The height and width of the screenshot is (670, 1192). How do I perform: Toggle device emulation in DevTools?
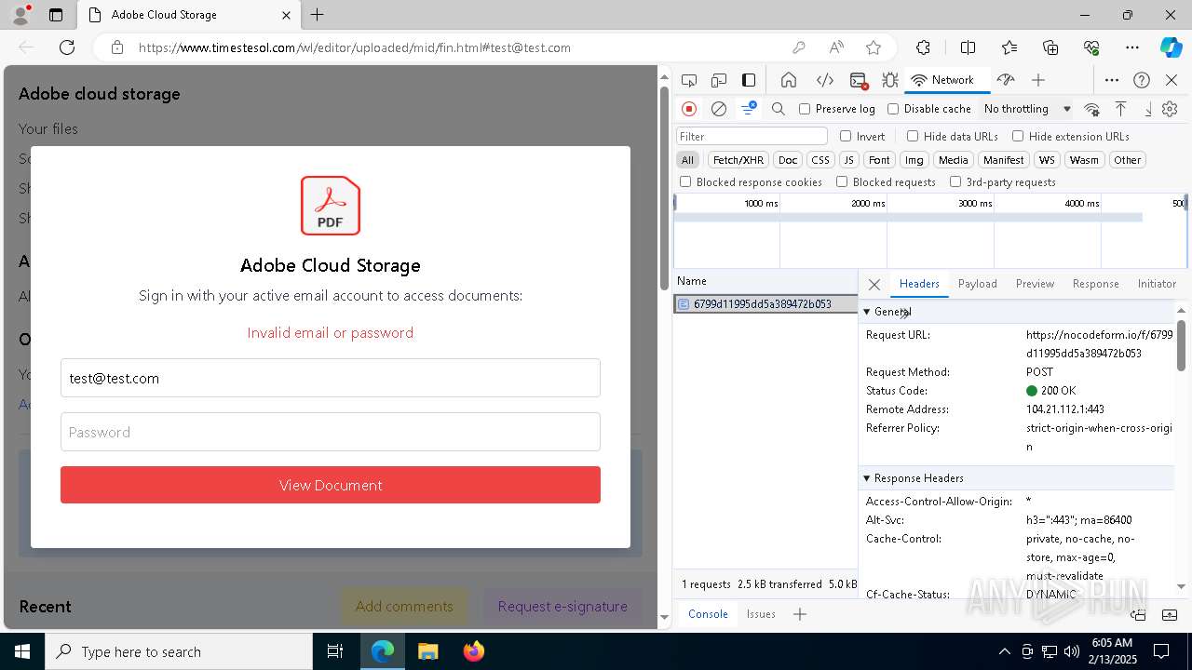click(x=719, y=80)
